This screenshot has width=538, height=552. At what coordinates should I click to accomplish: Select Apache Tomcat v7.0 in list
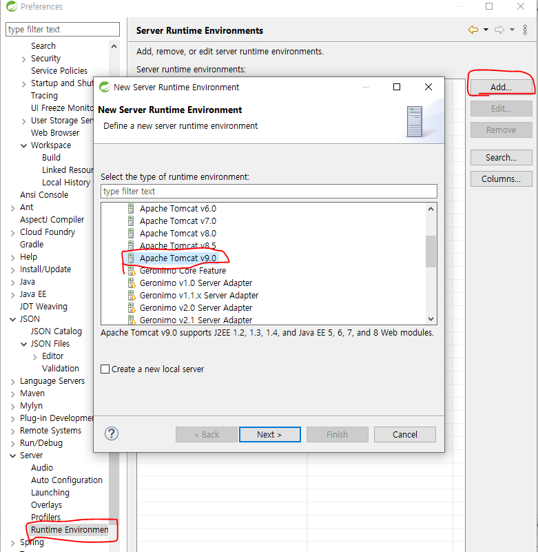point(178,221)
